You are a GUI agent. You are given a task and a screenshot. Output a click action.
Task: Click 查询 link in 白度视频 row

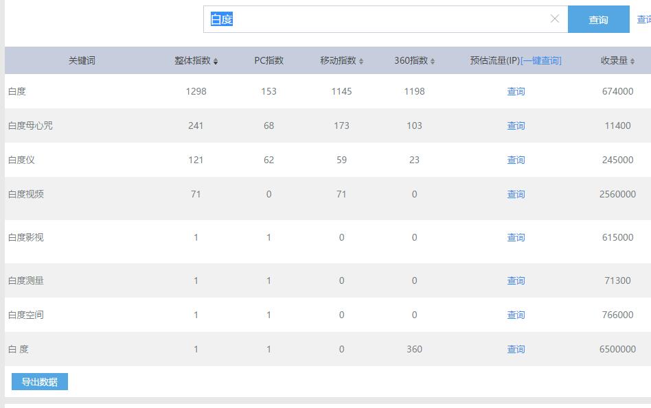(516, 194)
